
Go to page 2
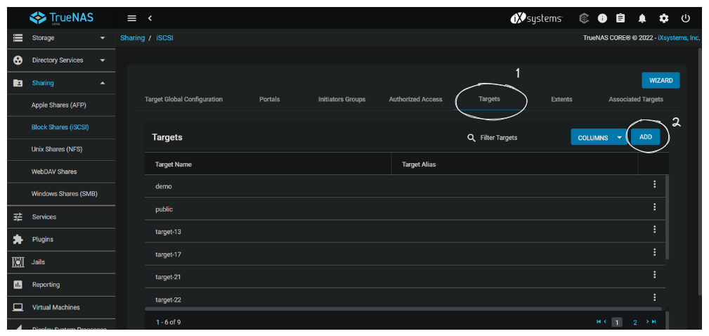click(635, 322)
